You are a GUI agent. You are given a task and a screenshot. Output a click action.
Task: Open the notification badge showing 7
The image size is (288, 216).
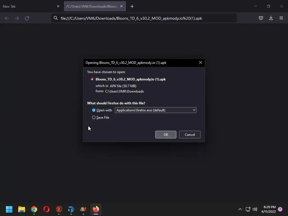point(280,209)
